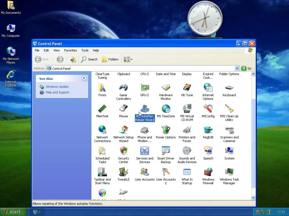
Task: Click the Start button
Action: point(13,212)
